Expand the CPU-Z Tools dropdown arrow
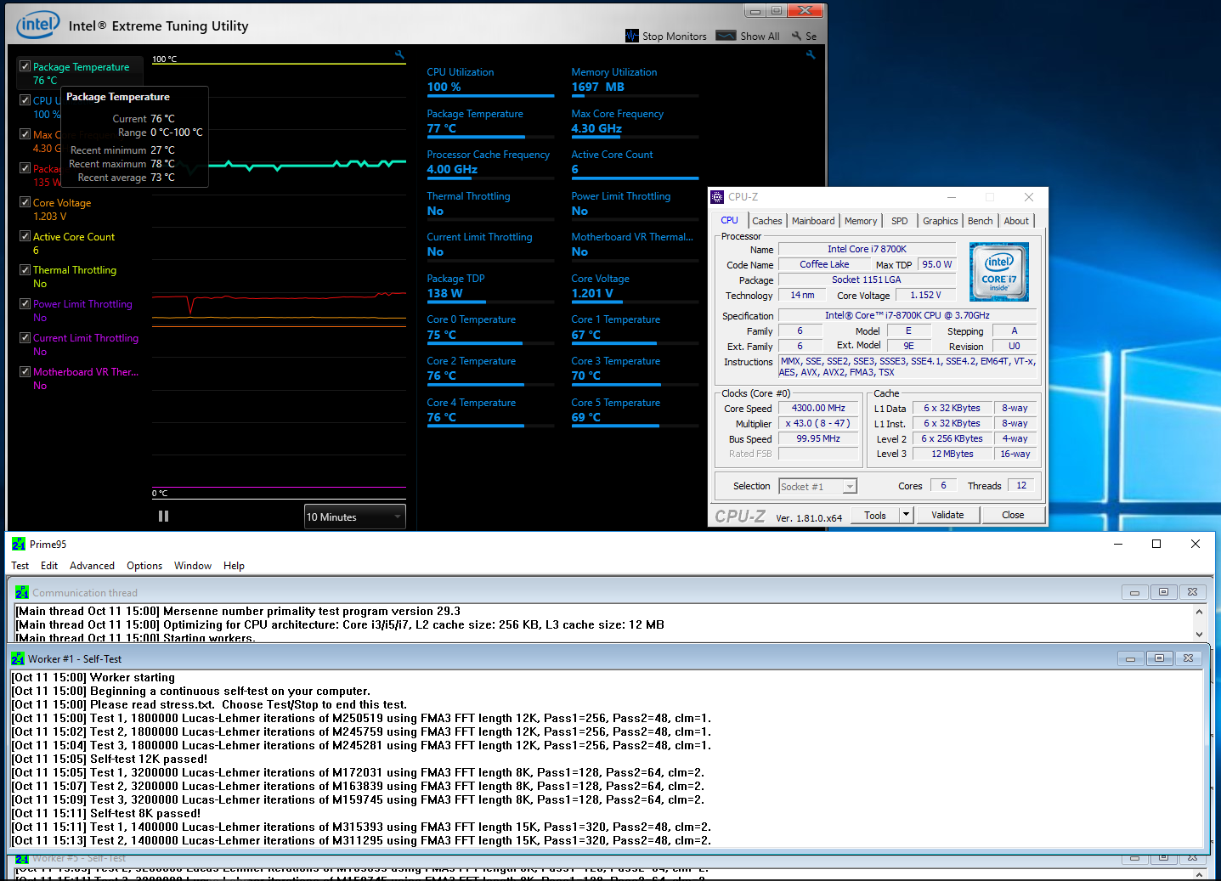The width and height of the screenshot is (1221, 881). [x=906, y=515]
